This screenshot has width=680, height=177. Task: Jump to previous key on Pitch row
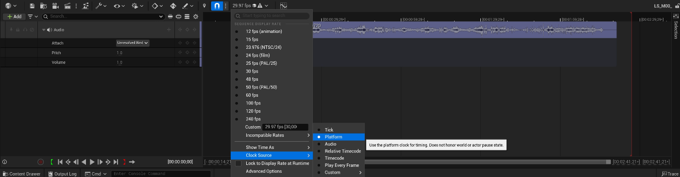[180, 53]
